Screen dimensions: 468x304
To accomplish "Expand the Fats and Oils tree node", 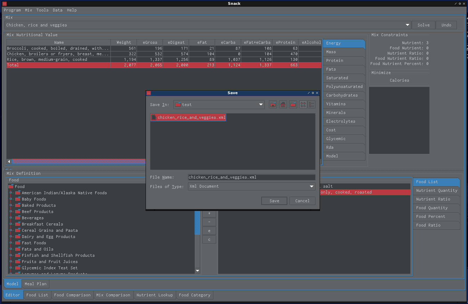I will [x=11, y=249].
